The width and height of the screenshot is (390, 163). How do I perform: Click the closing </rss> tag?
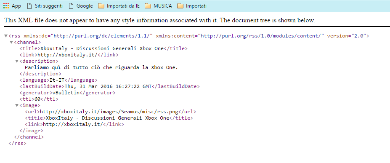pos(17,143)
